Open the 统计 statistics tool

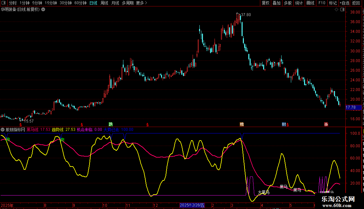(x=299, y=3)
